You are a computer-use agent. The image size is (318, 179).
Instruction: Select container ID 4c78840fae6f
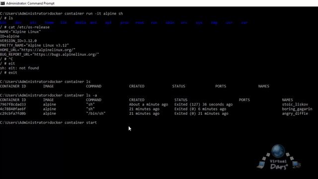13,109
